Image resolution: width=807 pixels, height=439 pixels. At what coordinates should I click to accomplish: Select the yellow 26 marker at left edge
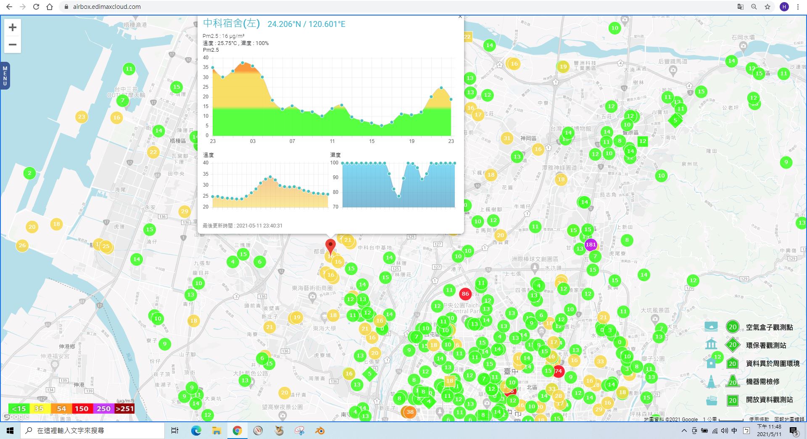point(22,245)
